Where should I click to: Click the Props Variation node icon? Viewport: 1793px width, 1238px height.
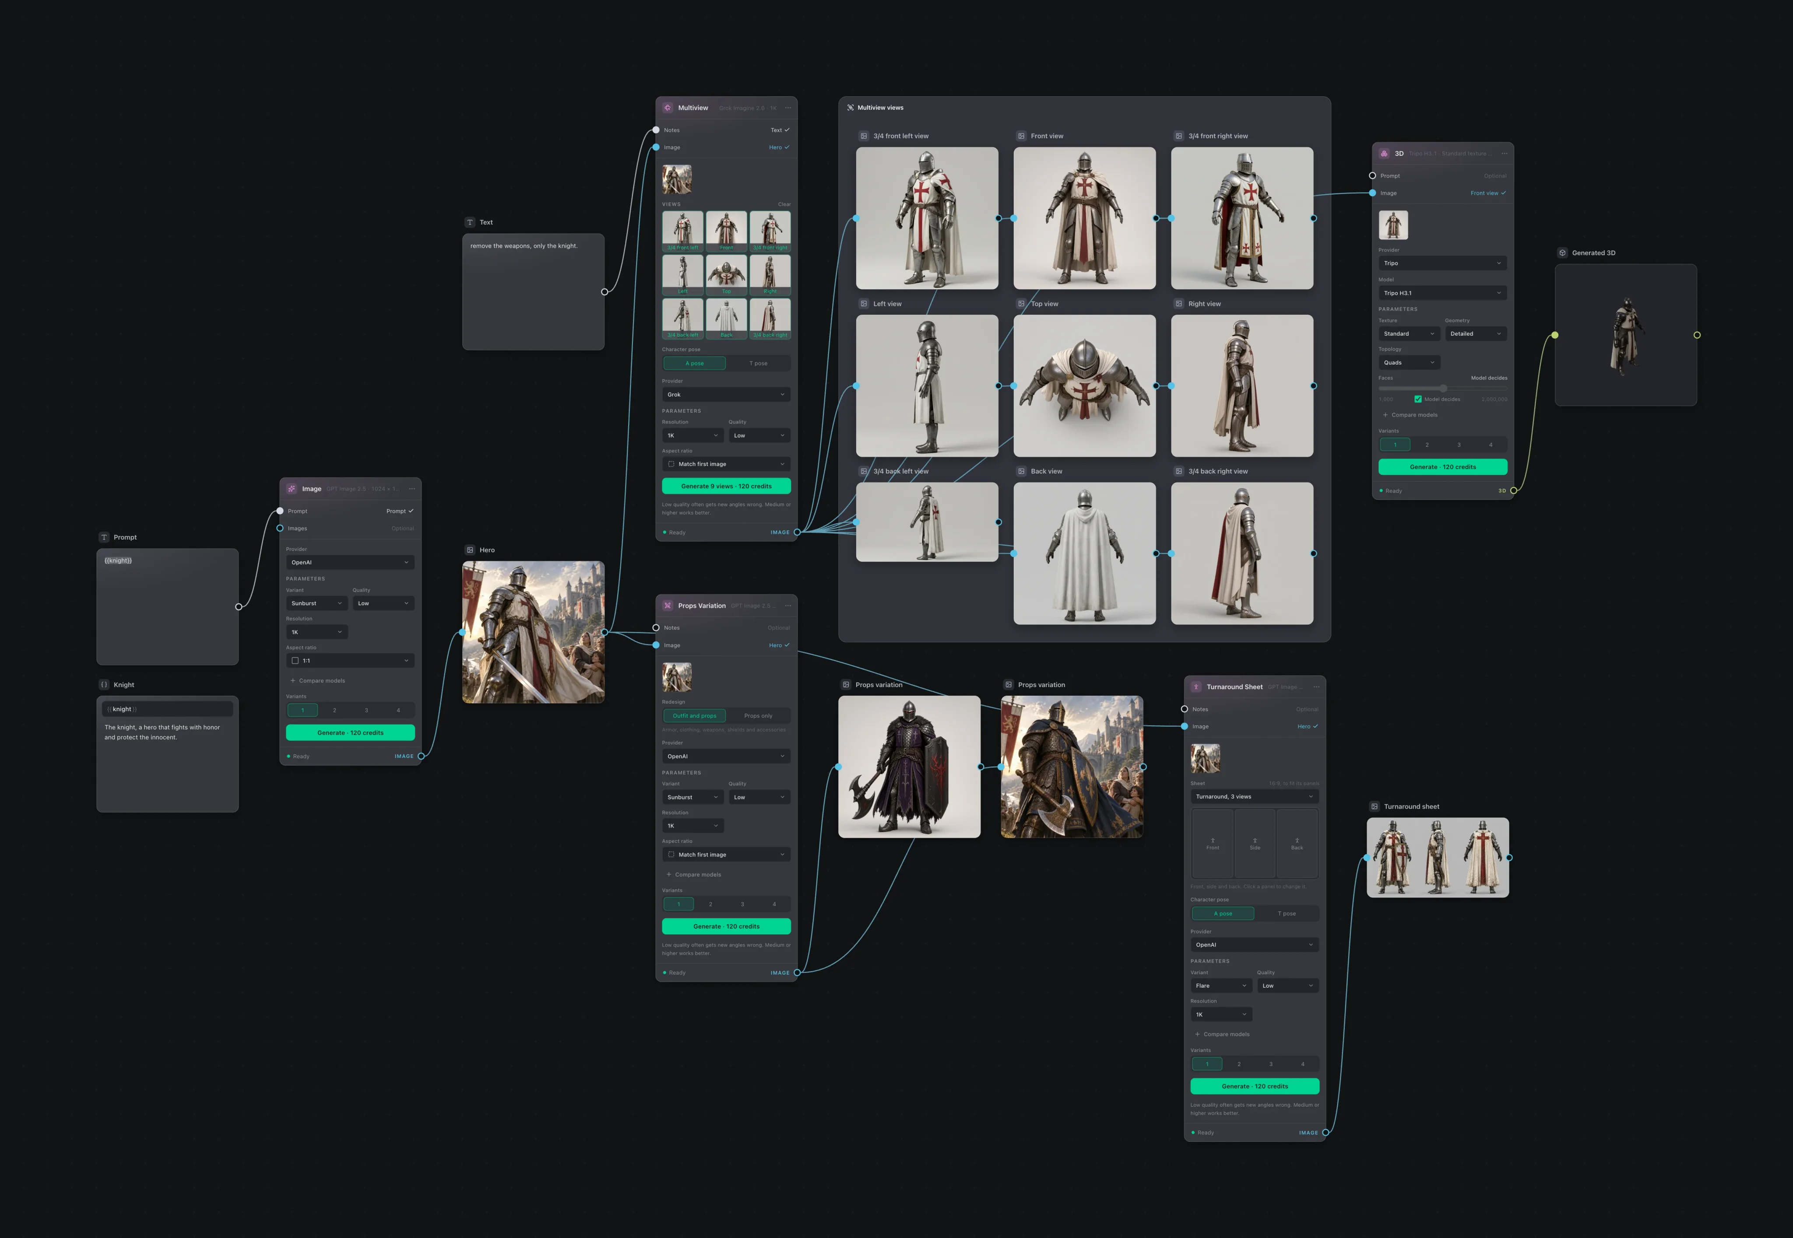click(668, 606)
